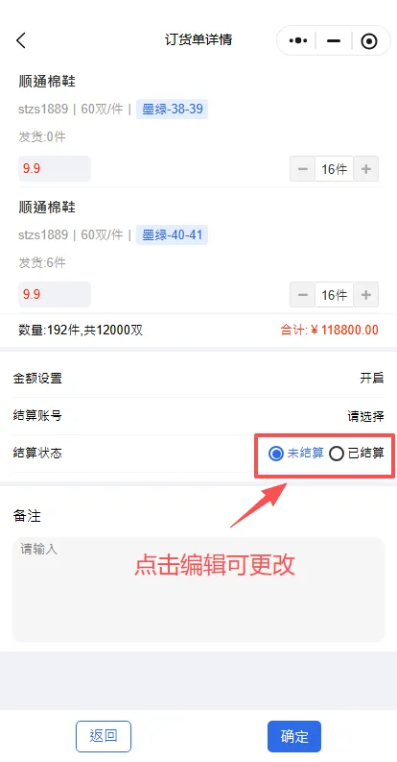Focus the 备注 remarks text area
This screenshot has height=762, width=397.
[x=198, y=589]
